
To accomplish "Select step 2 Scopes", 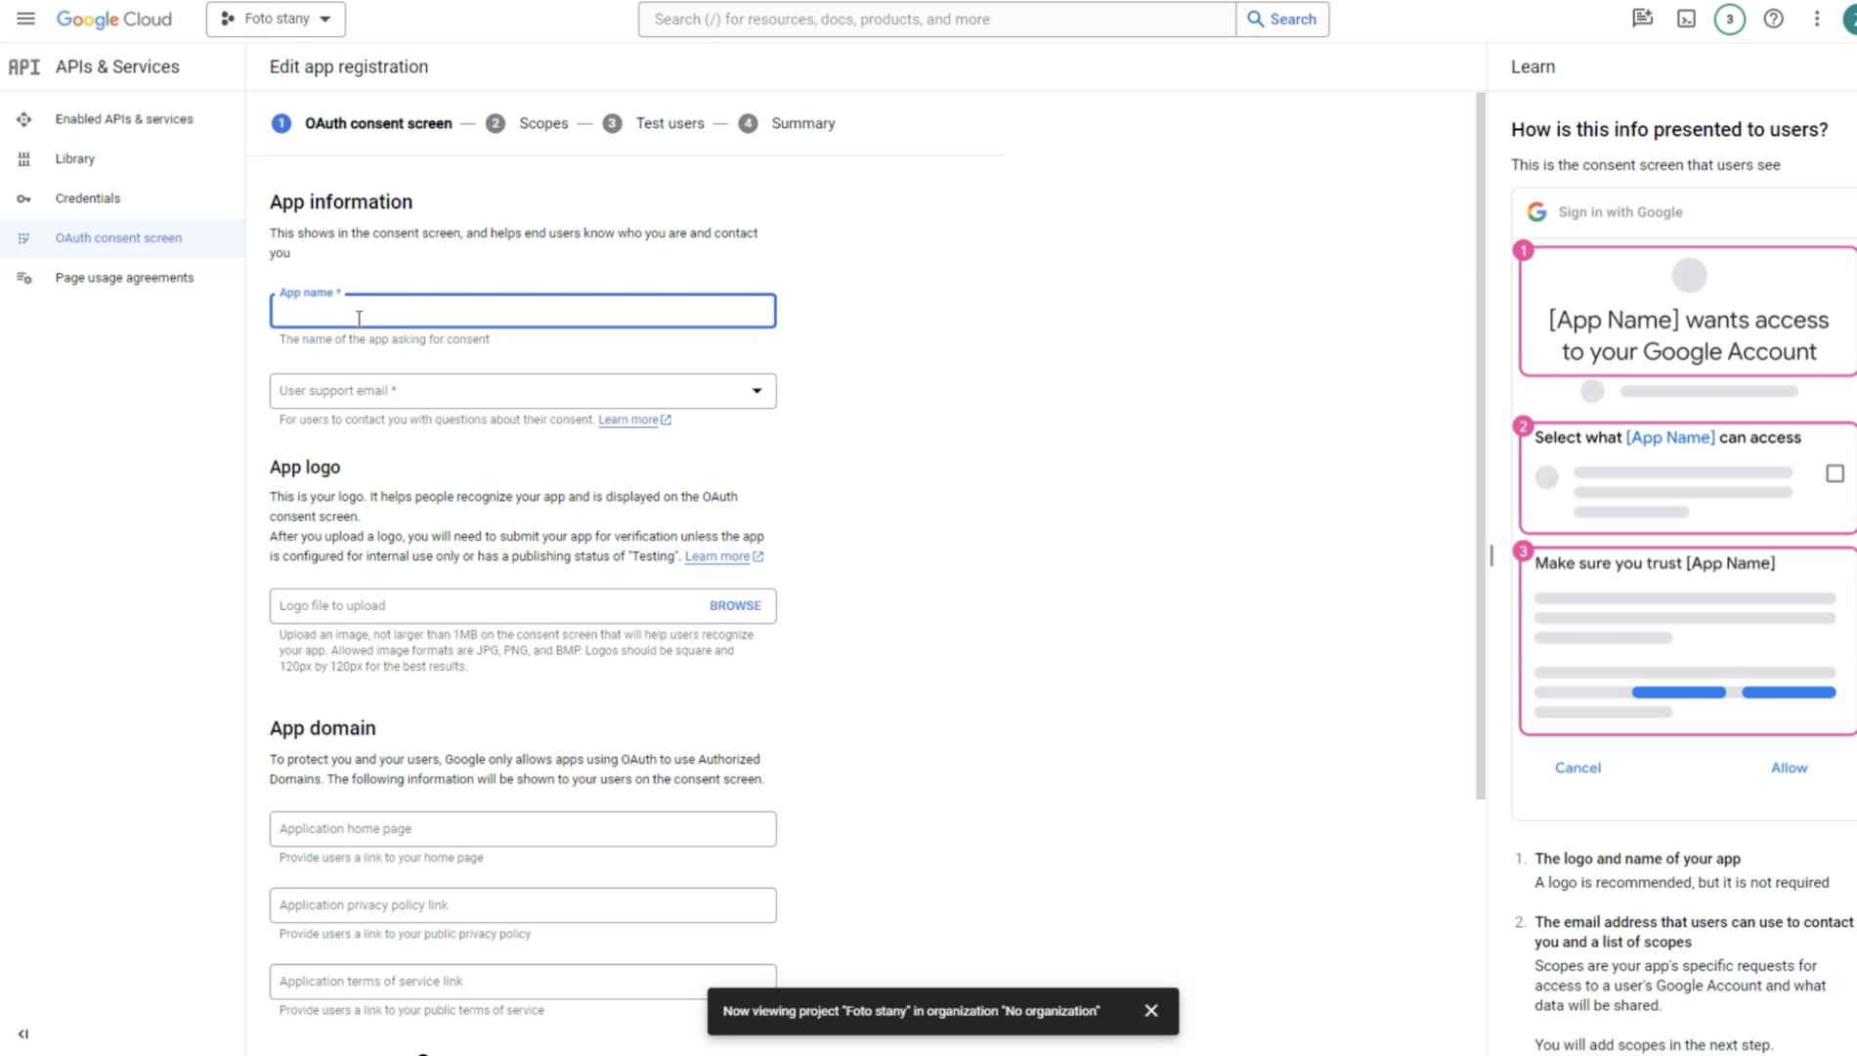I will pos(527,123).
